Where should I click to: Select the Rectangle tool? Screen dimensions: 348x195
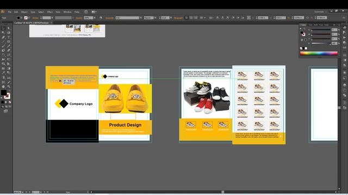coord(9,42)
